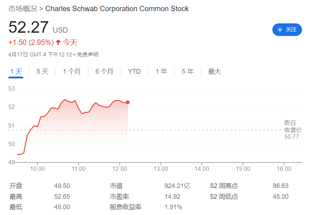Switch to the 5 天 tab

pos(42,72)
